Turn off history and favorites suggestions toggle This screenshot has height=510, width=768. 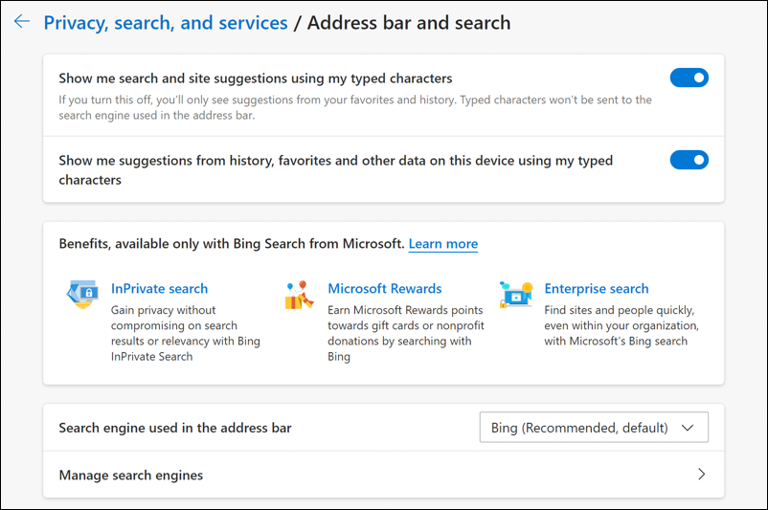coord(689,160)
